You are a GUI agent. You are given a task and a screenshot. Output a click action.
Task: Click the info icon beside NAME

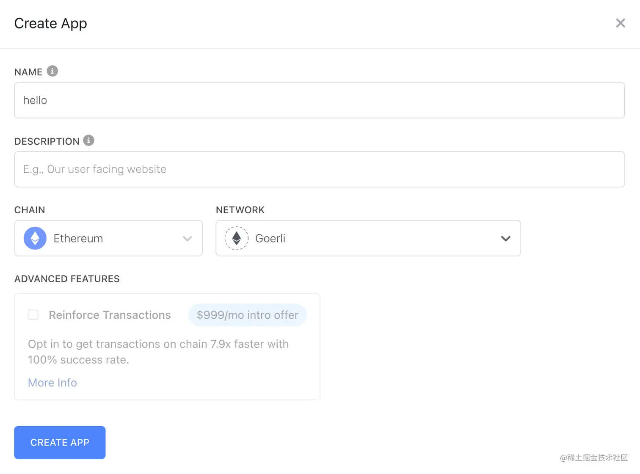pyautogui.click(x=52, y=71)
